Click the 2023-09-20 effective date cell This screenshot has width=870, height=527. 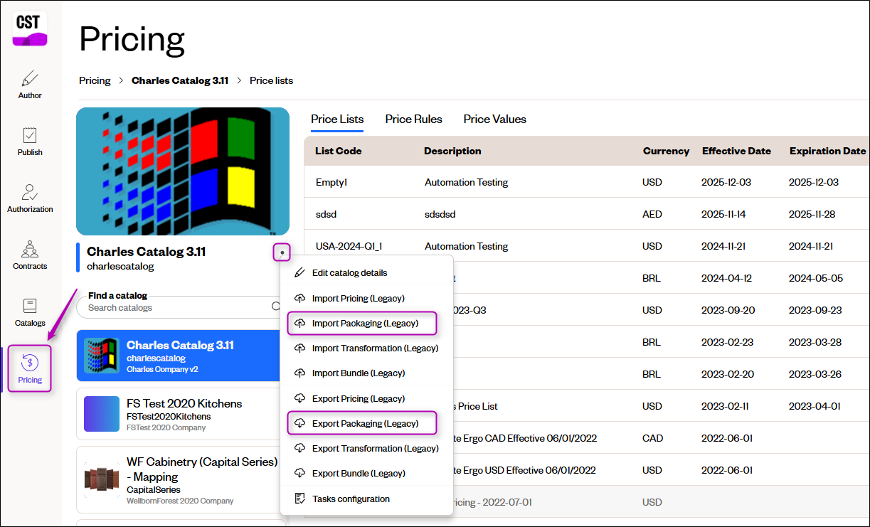(726, 310)
